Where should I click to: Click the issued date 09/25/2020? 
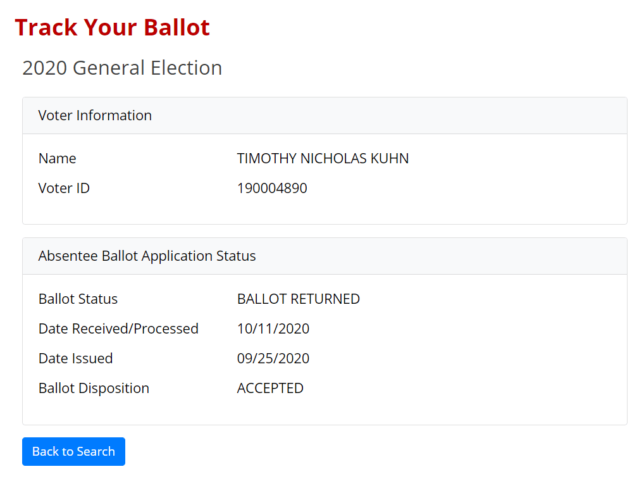tap(273, 358)
